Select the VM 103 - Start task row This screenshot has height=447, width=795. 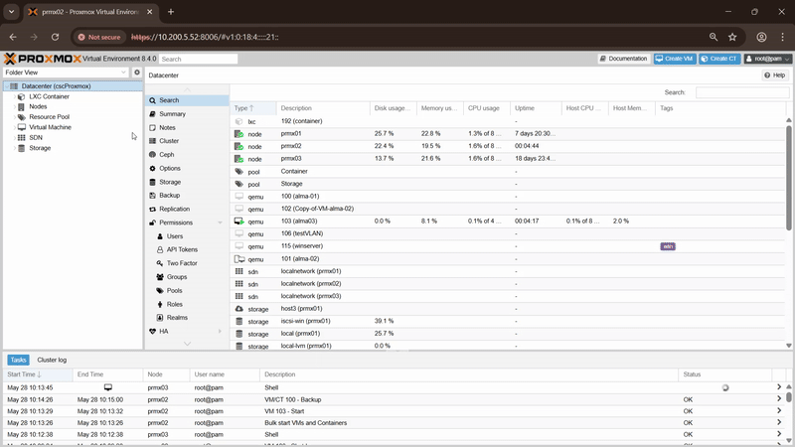394,411
